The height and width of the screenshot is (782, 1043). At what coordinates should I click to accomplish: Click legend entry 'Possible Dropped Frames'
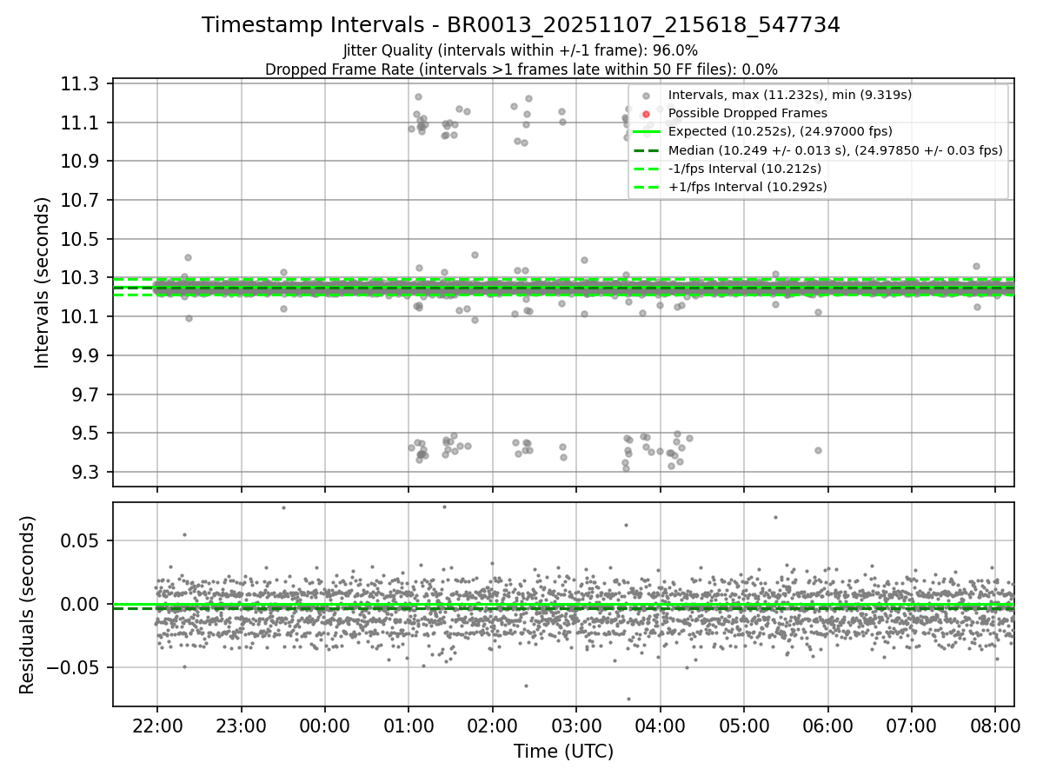[747, 113]
